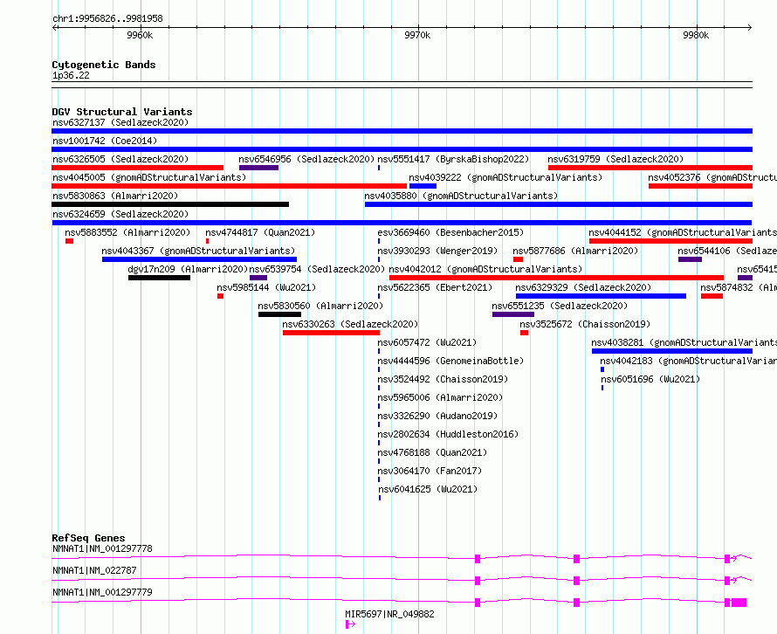Viewport: 777px width, 634px height.
Task: Click the 9970k ruler tick label
Action: pos(417,35)
